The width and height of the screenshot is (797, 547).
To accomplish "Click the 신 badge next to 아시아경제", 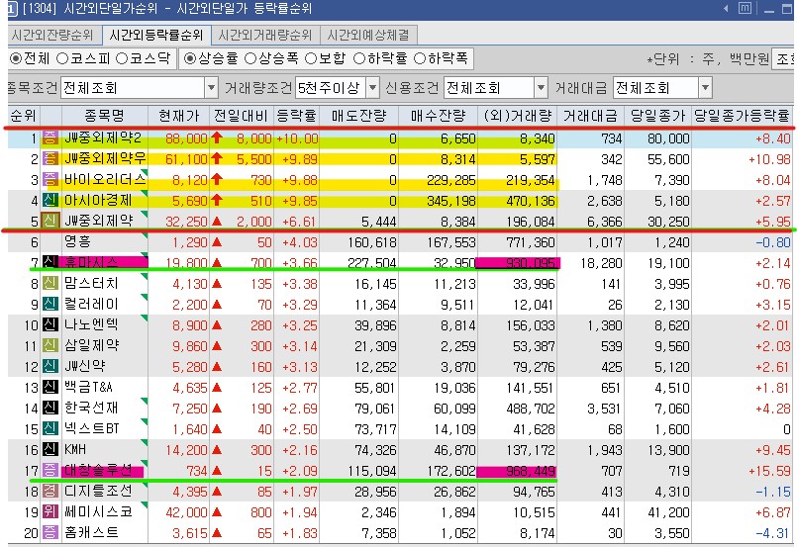I will pos(50,200).
